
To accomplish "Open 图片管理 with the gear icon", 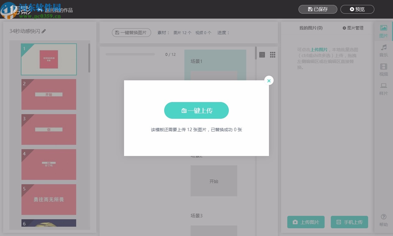I will [353, 28].
